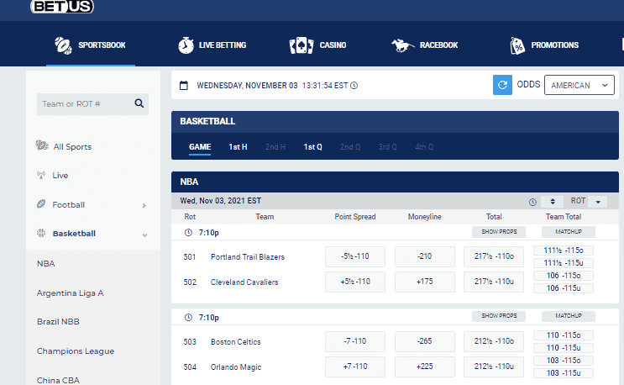Screen dimensions: 624x385
Task: Toggle the sort order arrows button
Action: (553, 202)
